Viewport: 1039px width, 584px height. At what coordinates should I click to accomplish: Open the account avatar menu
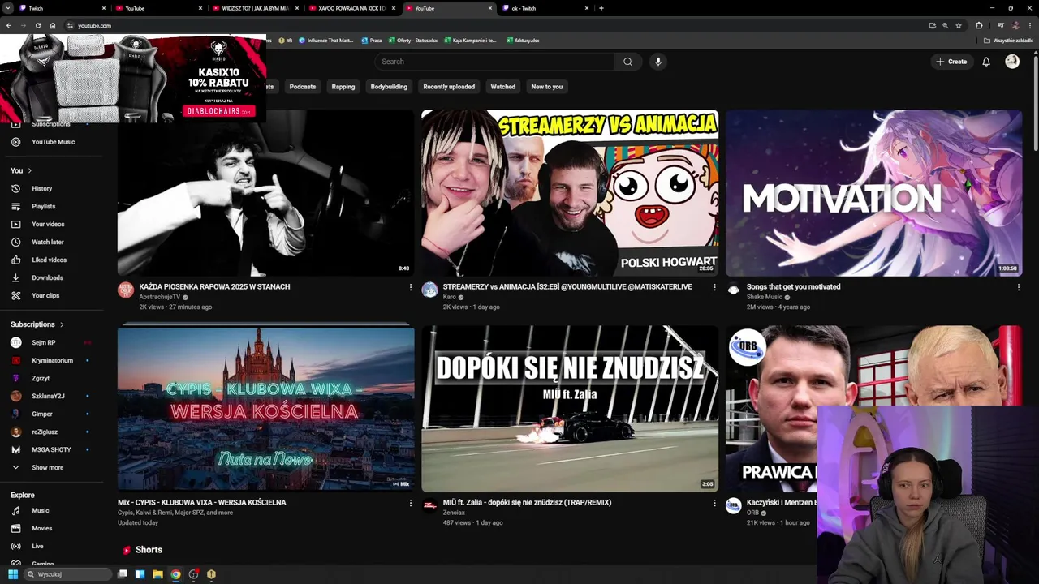coord(1012,62)
